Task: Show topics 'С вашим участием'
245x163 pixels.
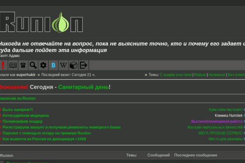Action: click(176, 75)
